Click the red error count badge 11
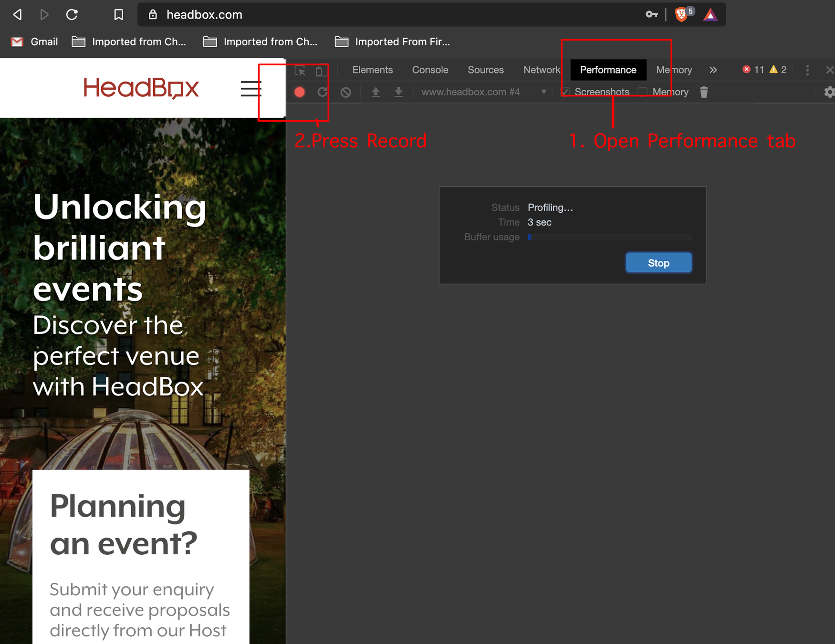Image resolution: width=835 pixels, height=644 pixels. pyautogui.click(x=753, y=70)
